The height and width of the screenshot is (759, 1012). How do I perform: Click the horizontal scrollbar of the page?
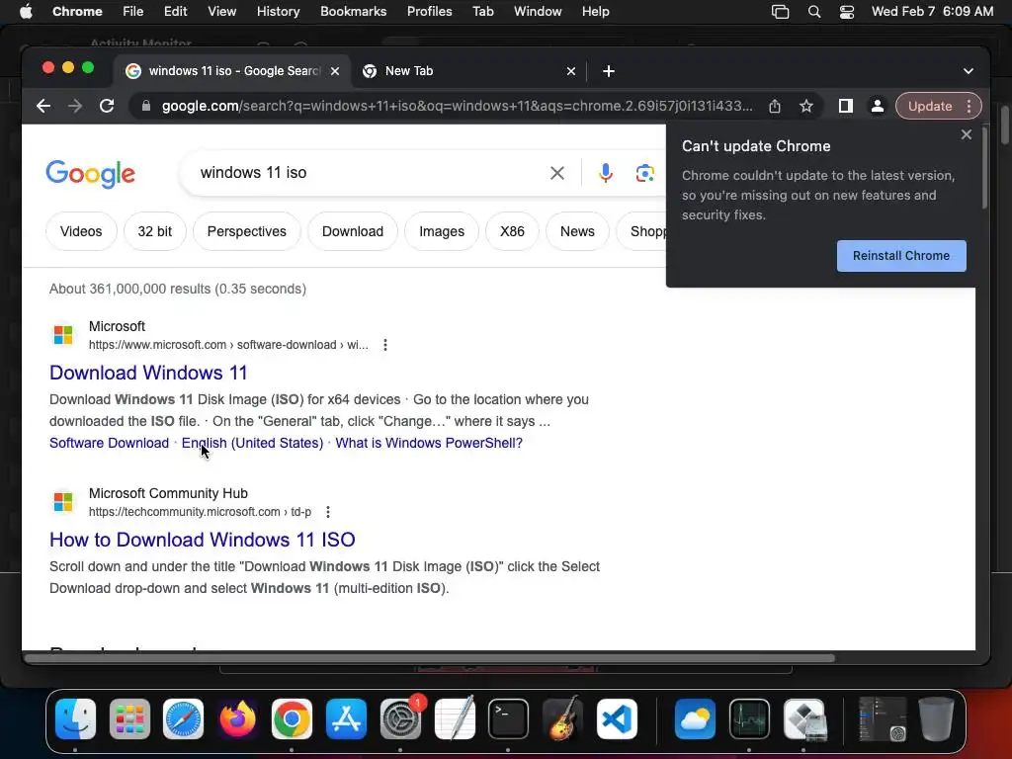click(x=429, y=658)
